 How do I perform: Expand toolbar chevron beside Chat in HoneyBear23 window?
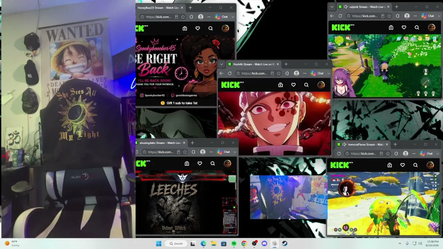pos(233,17)
